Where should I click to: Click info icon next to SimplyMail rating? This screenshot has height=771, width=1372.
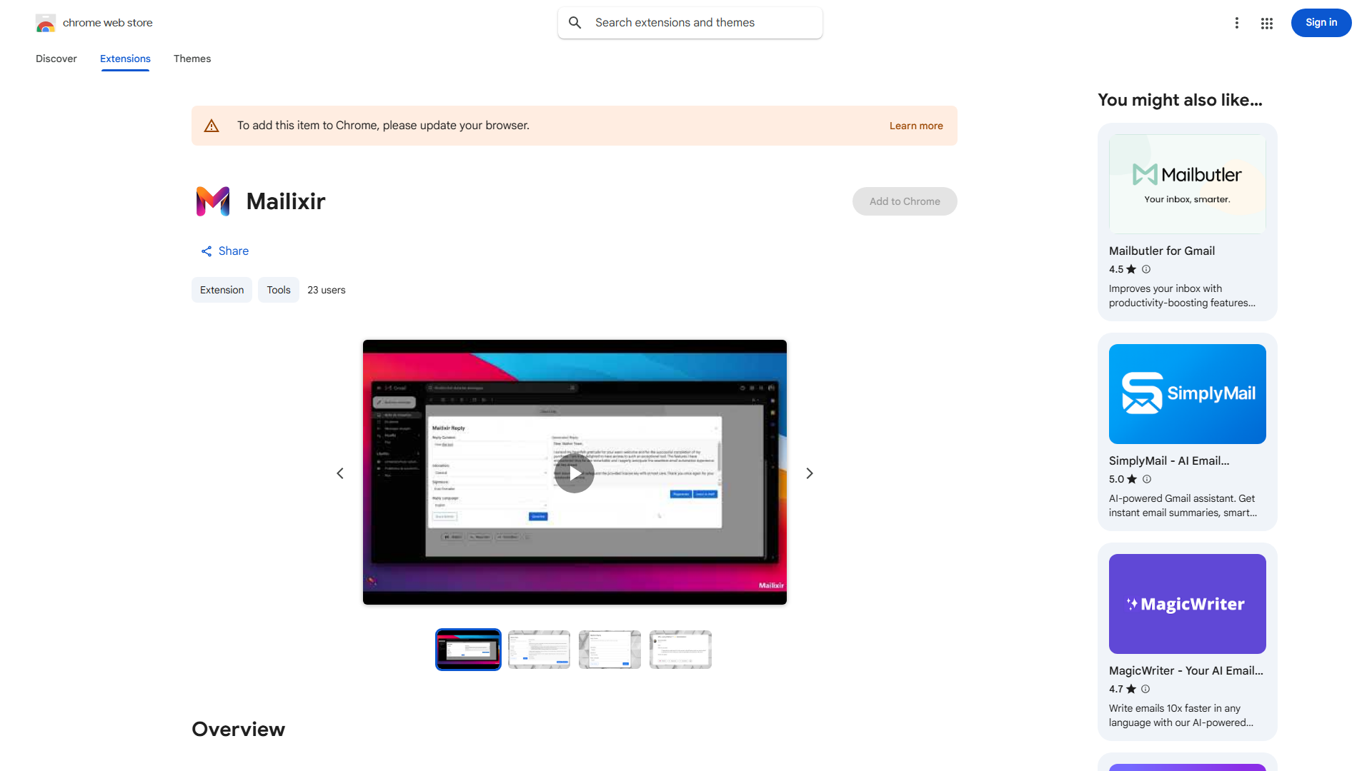[1147, 479]
